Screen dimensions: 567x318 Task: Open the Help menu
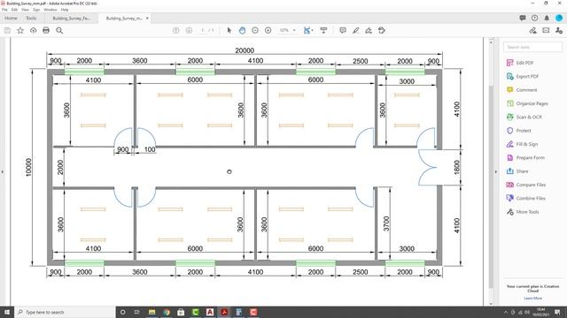65,10
